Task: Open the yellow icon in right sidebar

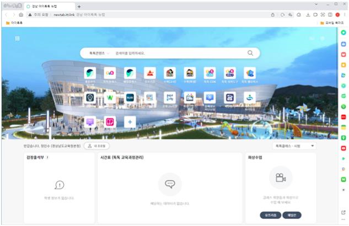Action: (343, 65)
